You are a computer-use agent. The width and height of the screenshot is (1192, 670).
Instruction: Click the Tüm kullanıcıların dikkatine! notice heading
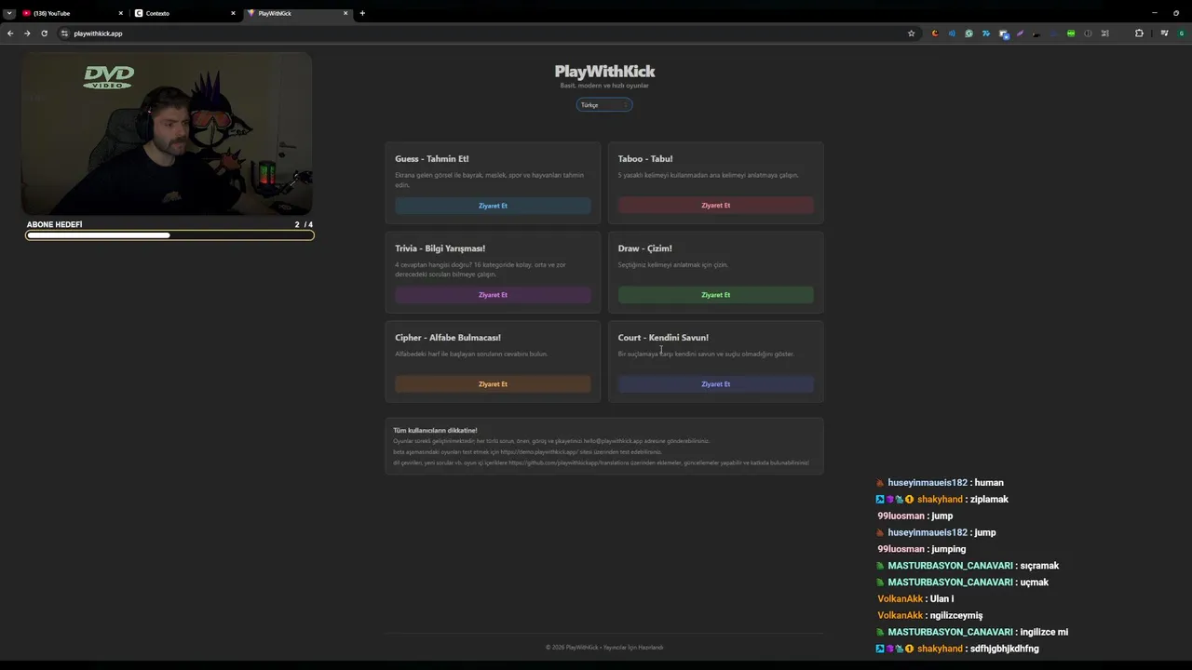(435, 431)
